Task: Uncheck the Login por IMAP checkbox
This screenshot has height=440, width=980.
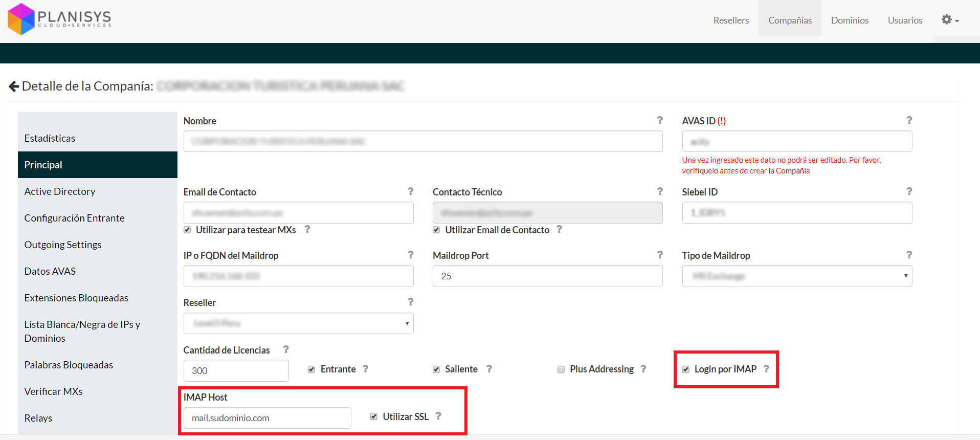Action: [x=686, y=369]
